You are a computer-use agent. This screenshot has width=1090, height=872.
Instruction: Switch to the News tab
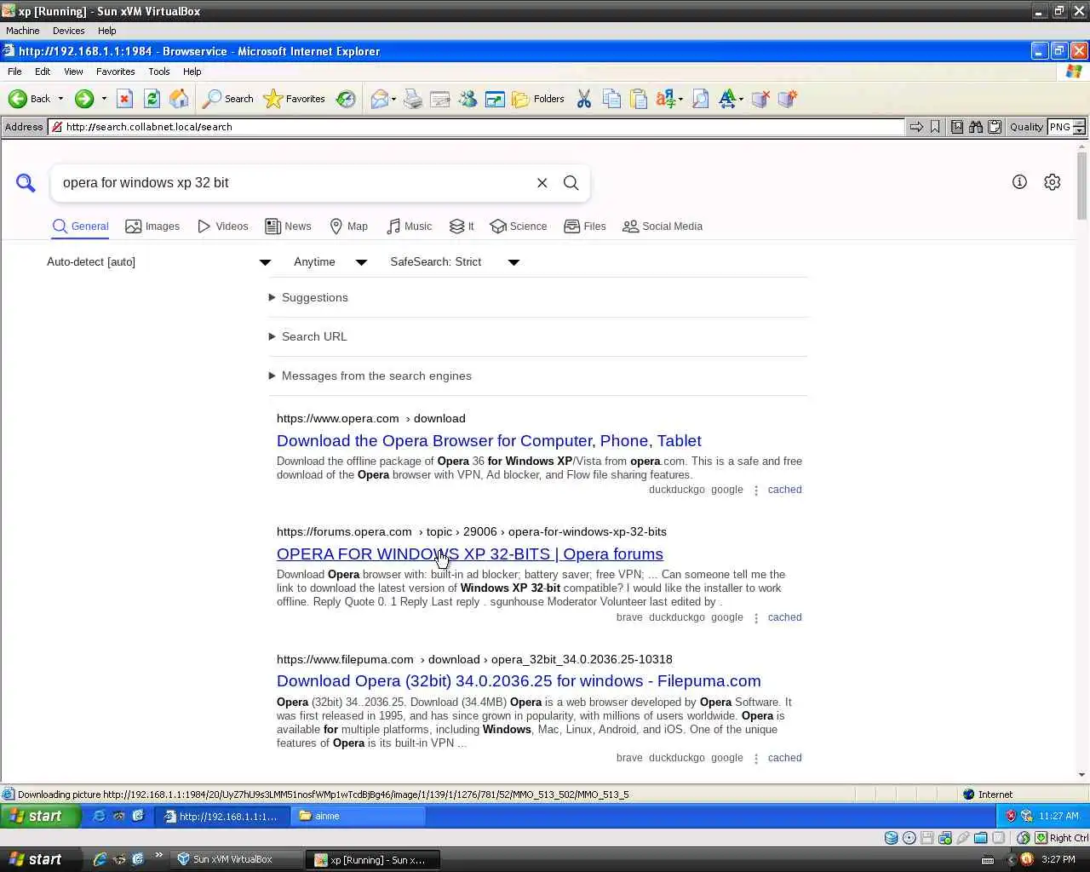tap(288, 227)
